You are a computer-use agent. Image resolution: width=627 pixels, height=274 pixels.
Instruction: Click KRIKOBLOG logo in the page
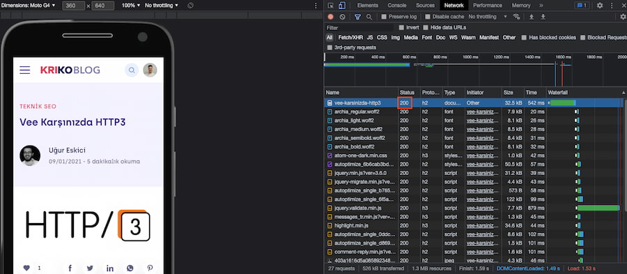(x=70, y=70)
